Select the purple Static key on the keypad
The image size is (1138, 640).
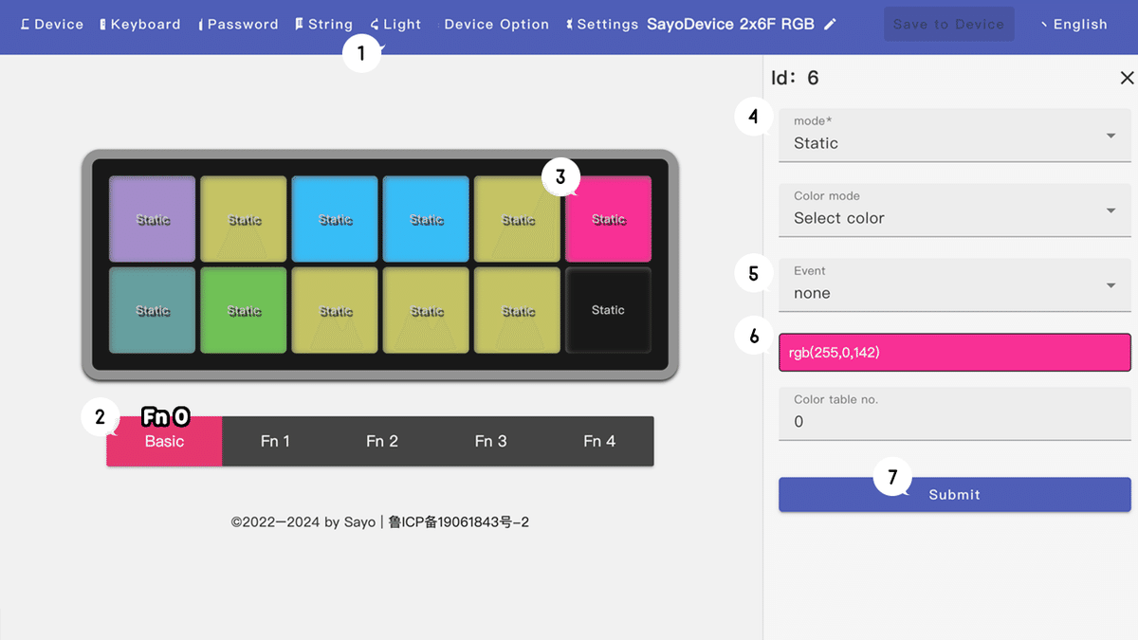tap(153, 219)
